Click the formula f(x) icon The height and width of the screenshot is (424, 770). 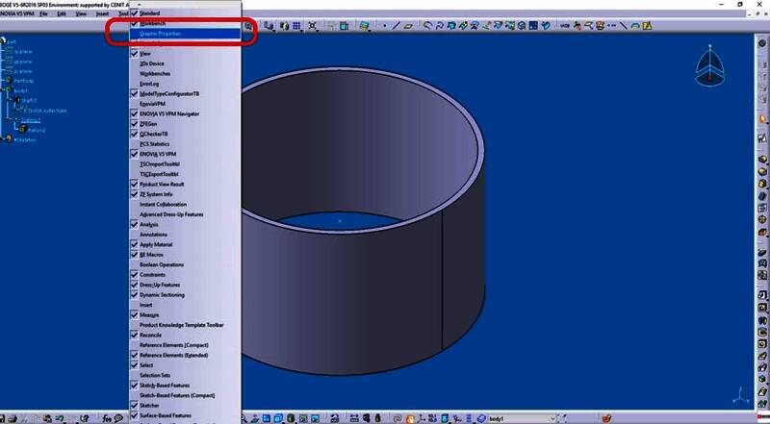(107, 417)
